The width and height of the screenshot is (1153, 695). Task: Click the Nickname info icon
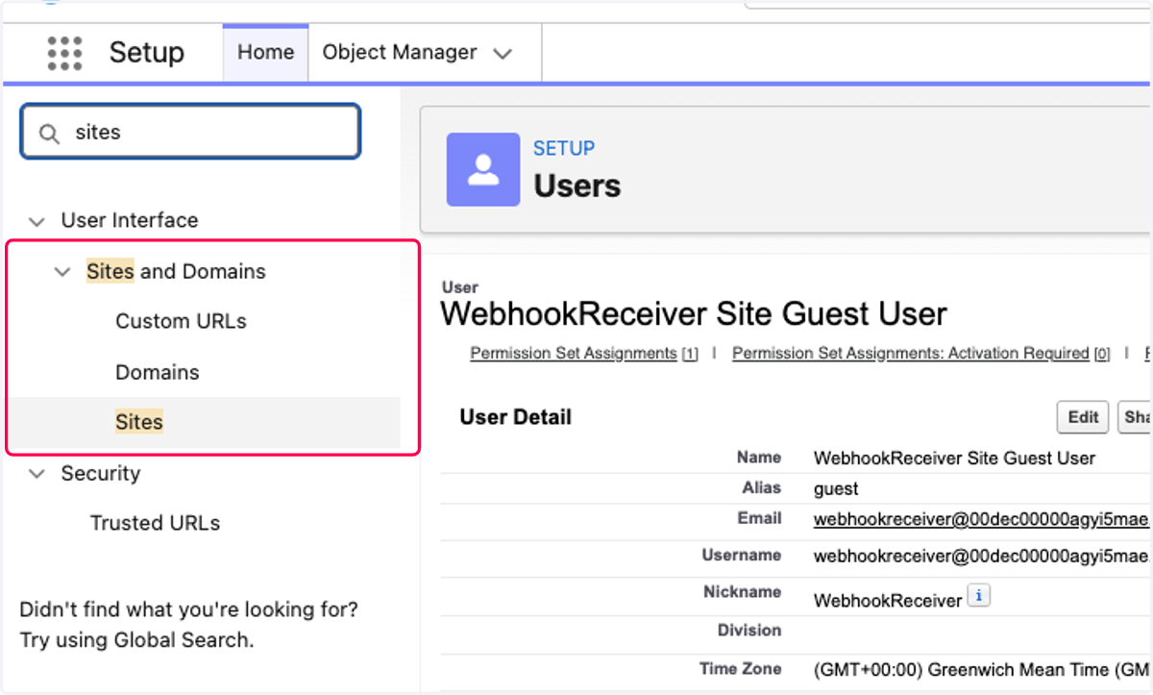(x=978, y=596)
